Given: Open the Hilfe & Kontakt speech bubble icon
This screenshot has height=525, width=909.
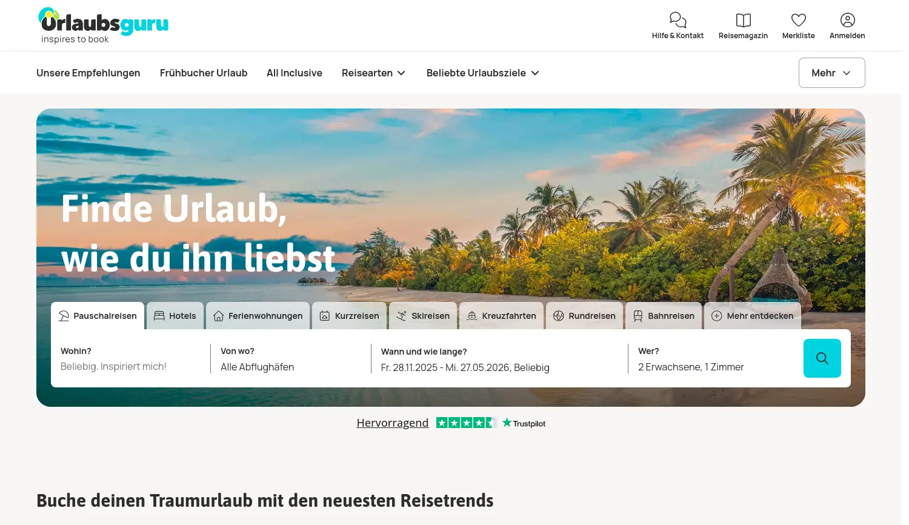Looking at the screenshot, I should [x=678, y=20].
